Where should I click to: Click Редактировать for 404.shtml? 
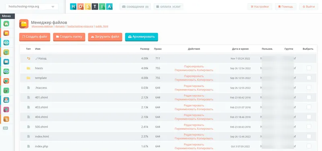194,115
